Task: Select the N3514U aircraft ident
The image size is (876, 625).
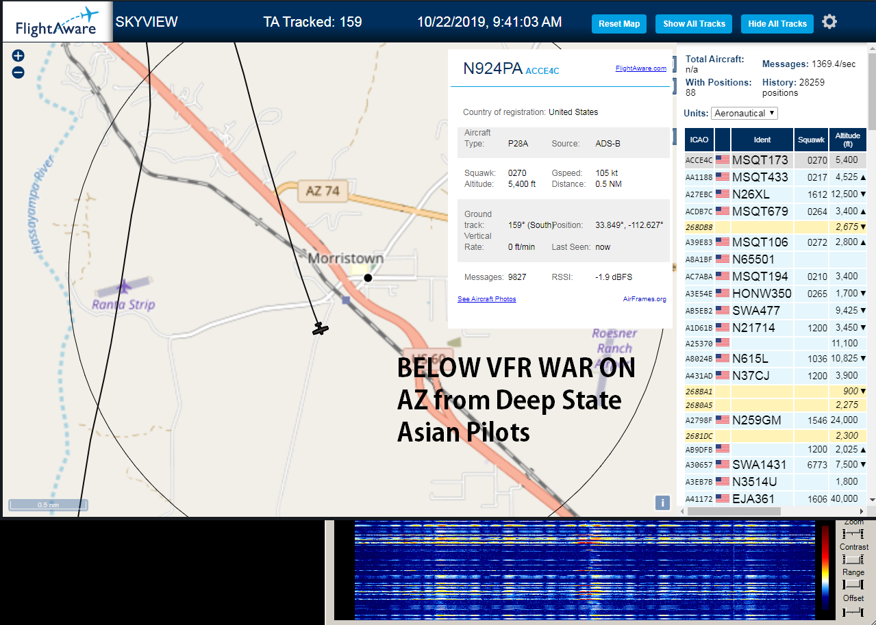Action: 755,482
